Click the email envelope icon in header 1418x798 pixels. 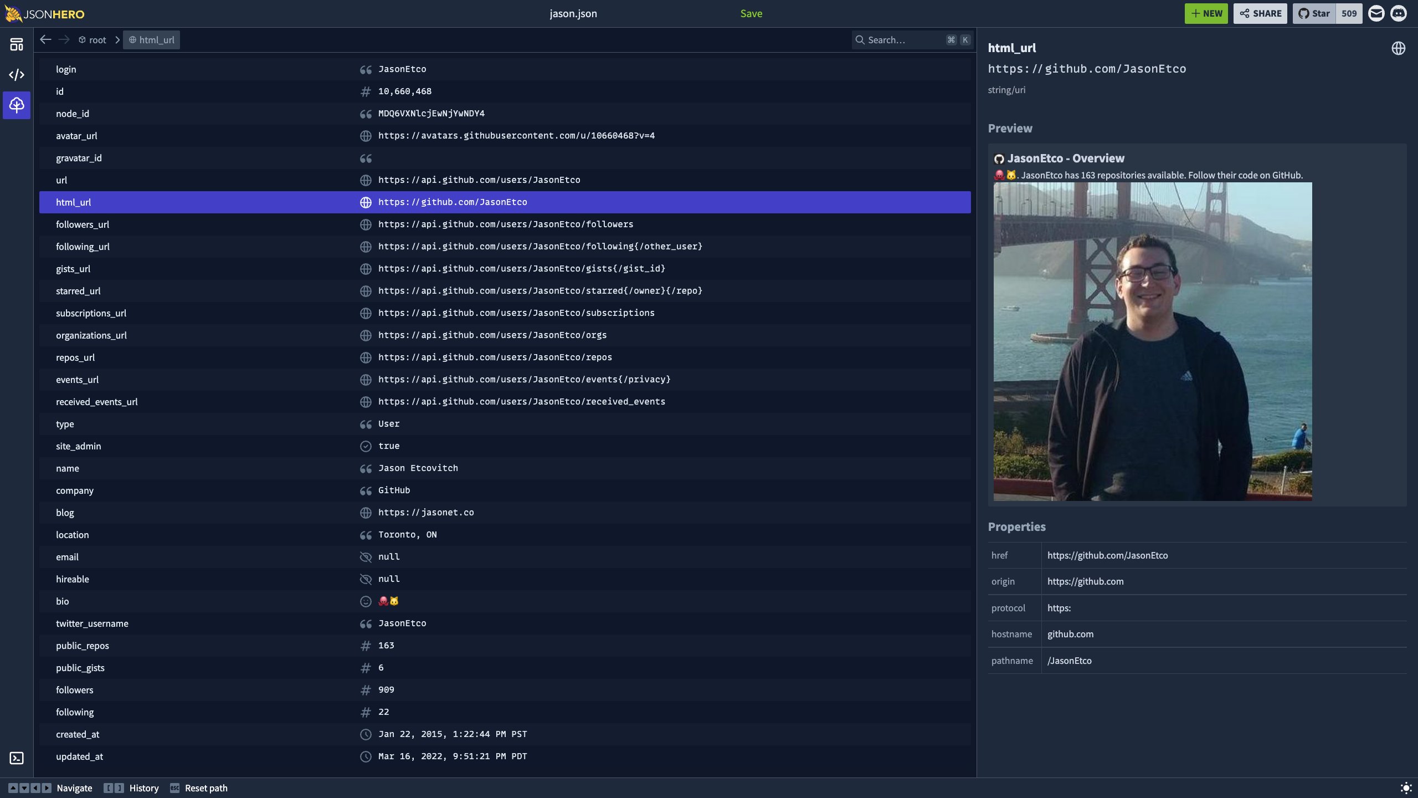click(x=1376, y=13)
